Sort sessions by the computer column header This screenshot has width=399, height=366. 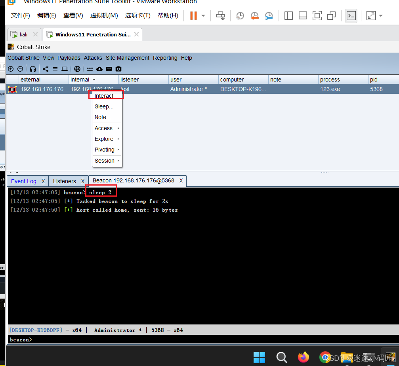coord(243,80)
